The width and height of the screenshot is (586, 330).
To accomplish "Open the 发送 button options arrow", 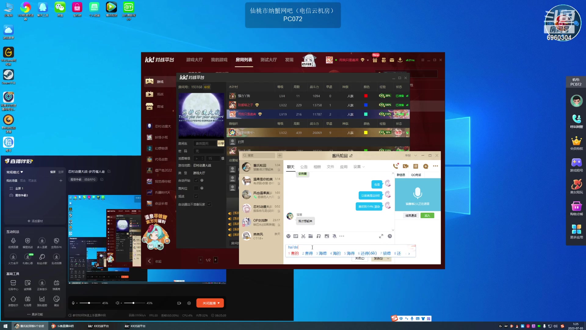I will (x=388, y=258).
